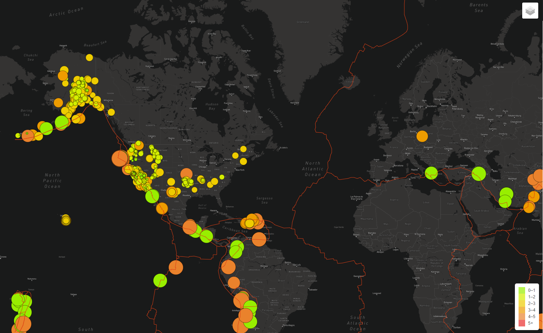Click the 2–3 yellow legend swatch
Screen dimensions: 543x333
point(522,303)
